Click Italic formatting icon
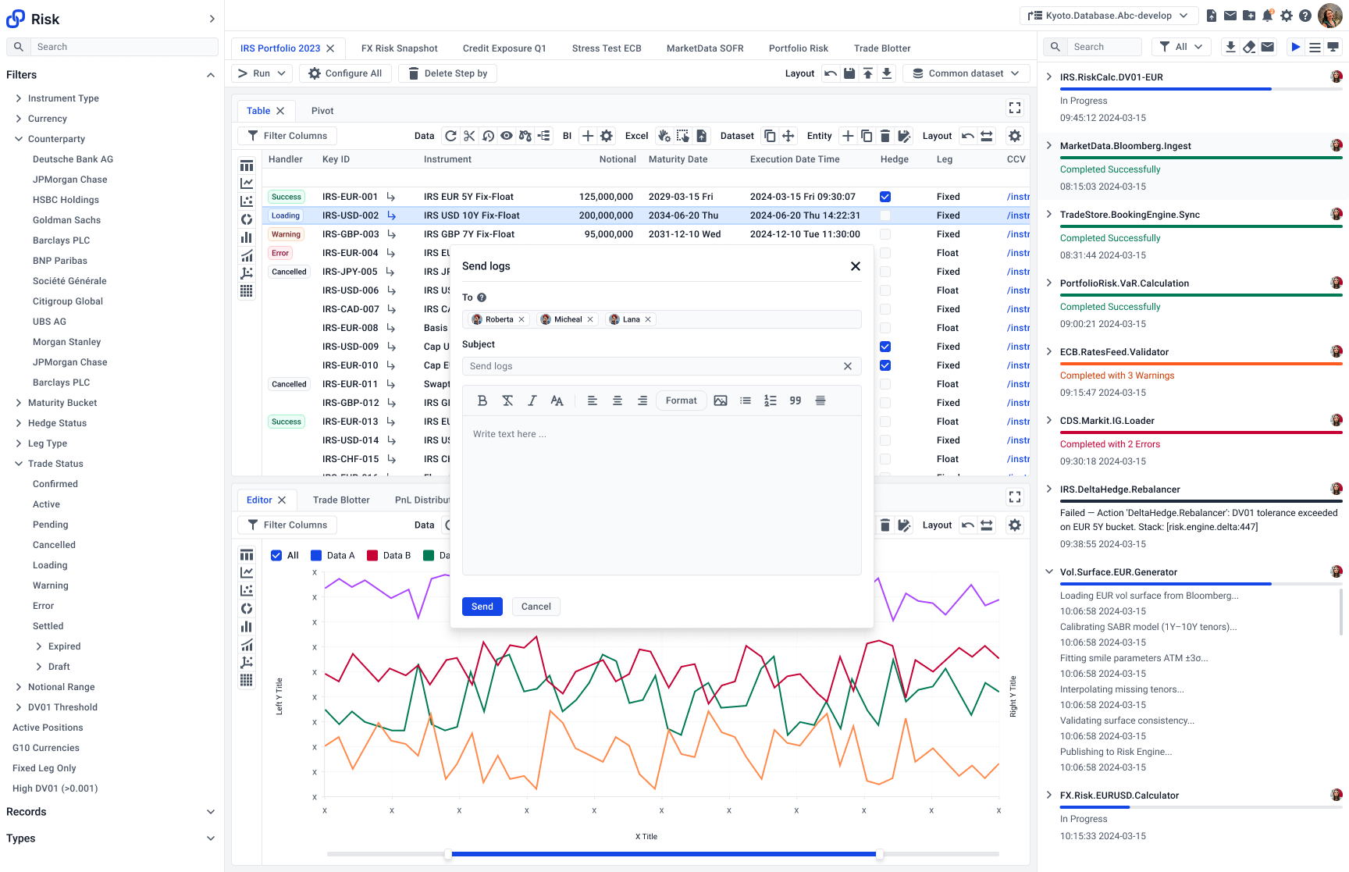Screen dimensions: 1349x872 pyautogui.click(x=532, y=400)
